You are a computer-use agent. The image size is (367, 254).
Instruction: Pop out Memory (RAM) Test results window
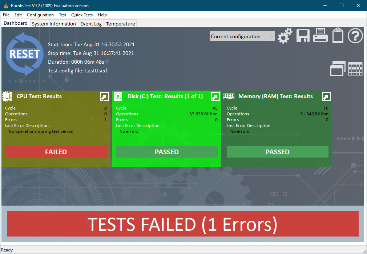pyautogui.click(x=326, y=96)
